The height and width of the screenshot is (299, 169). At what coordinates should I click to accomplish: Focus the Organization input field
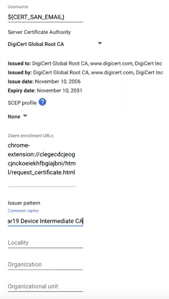click(x=46, y=264)
